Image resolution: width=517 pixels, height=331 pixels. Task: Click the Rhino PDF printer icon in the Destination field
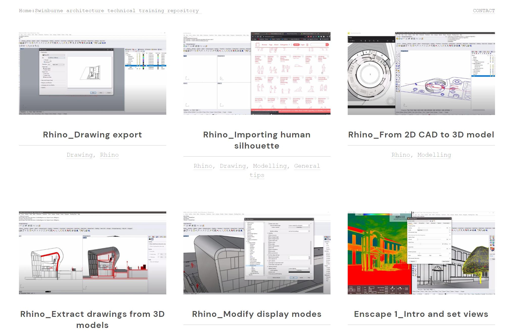point(43,55)
